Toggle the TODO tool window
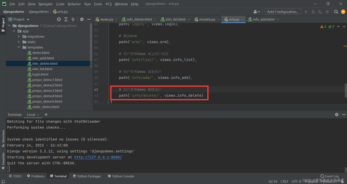The image size is (347, 184). pos(15,176)
